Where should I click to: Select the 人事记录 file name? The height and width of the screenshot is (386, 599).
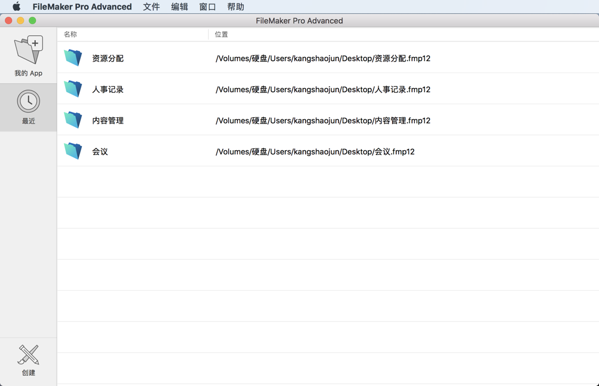(108, 90)
